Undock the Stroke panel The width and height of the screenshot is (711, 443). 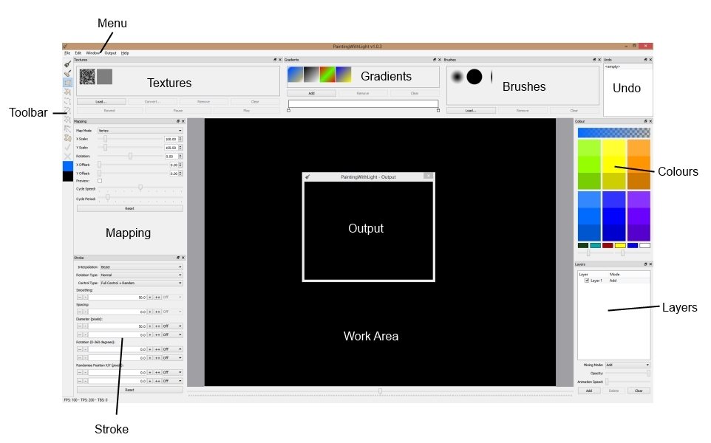[178, 258]
